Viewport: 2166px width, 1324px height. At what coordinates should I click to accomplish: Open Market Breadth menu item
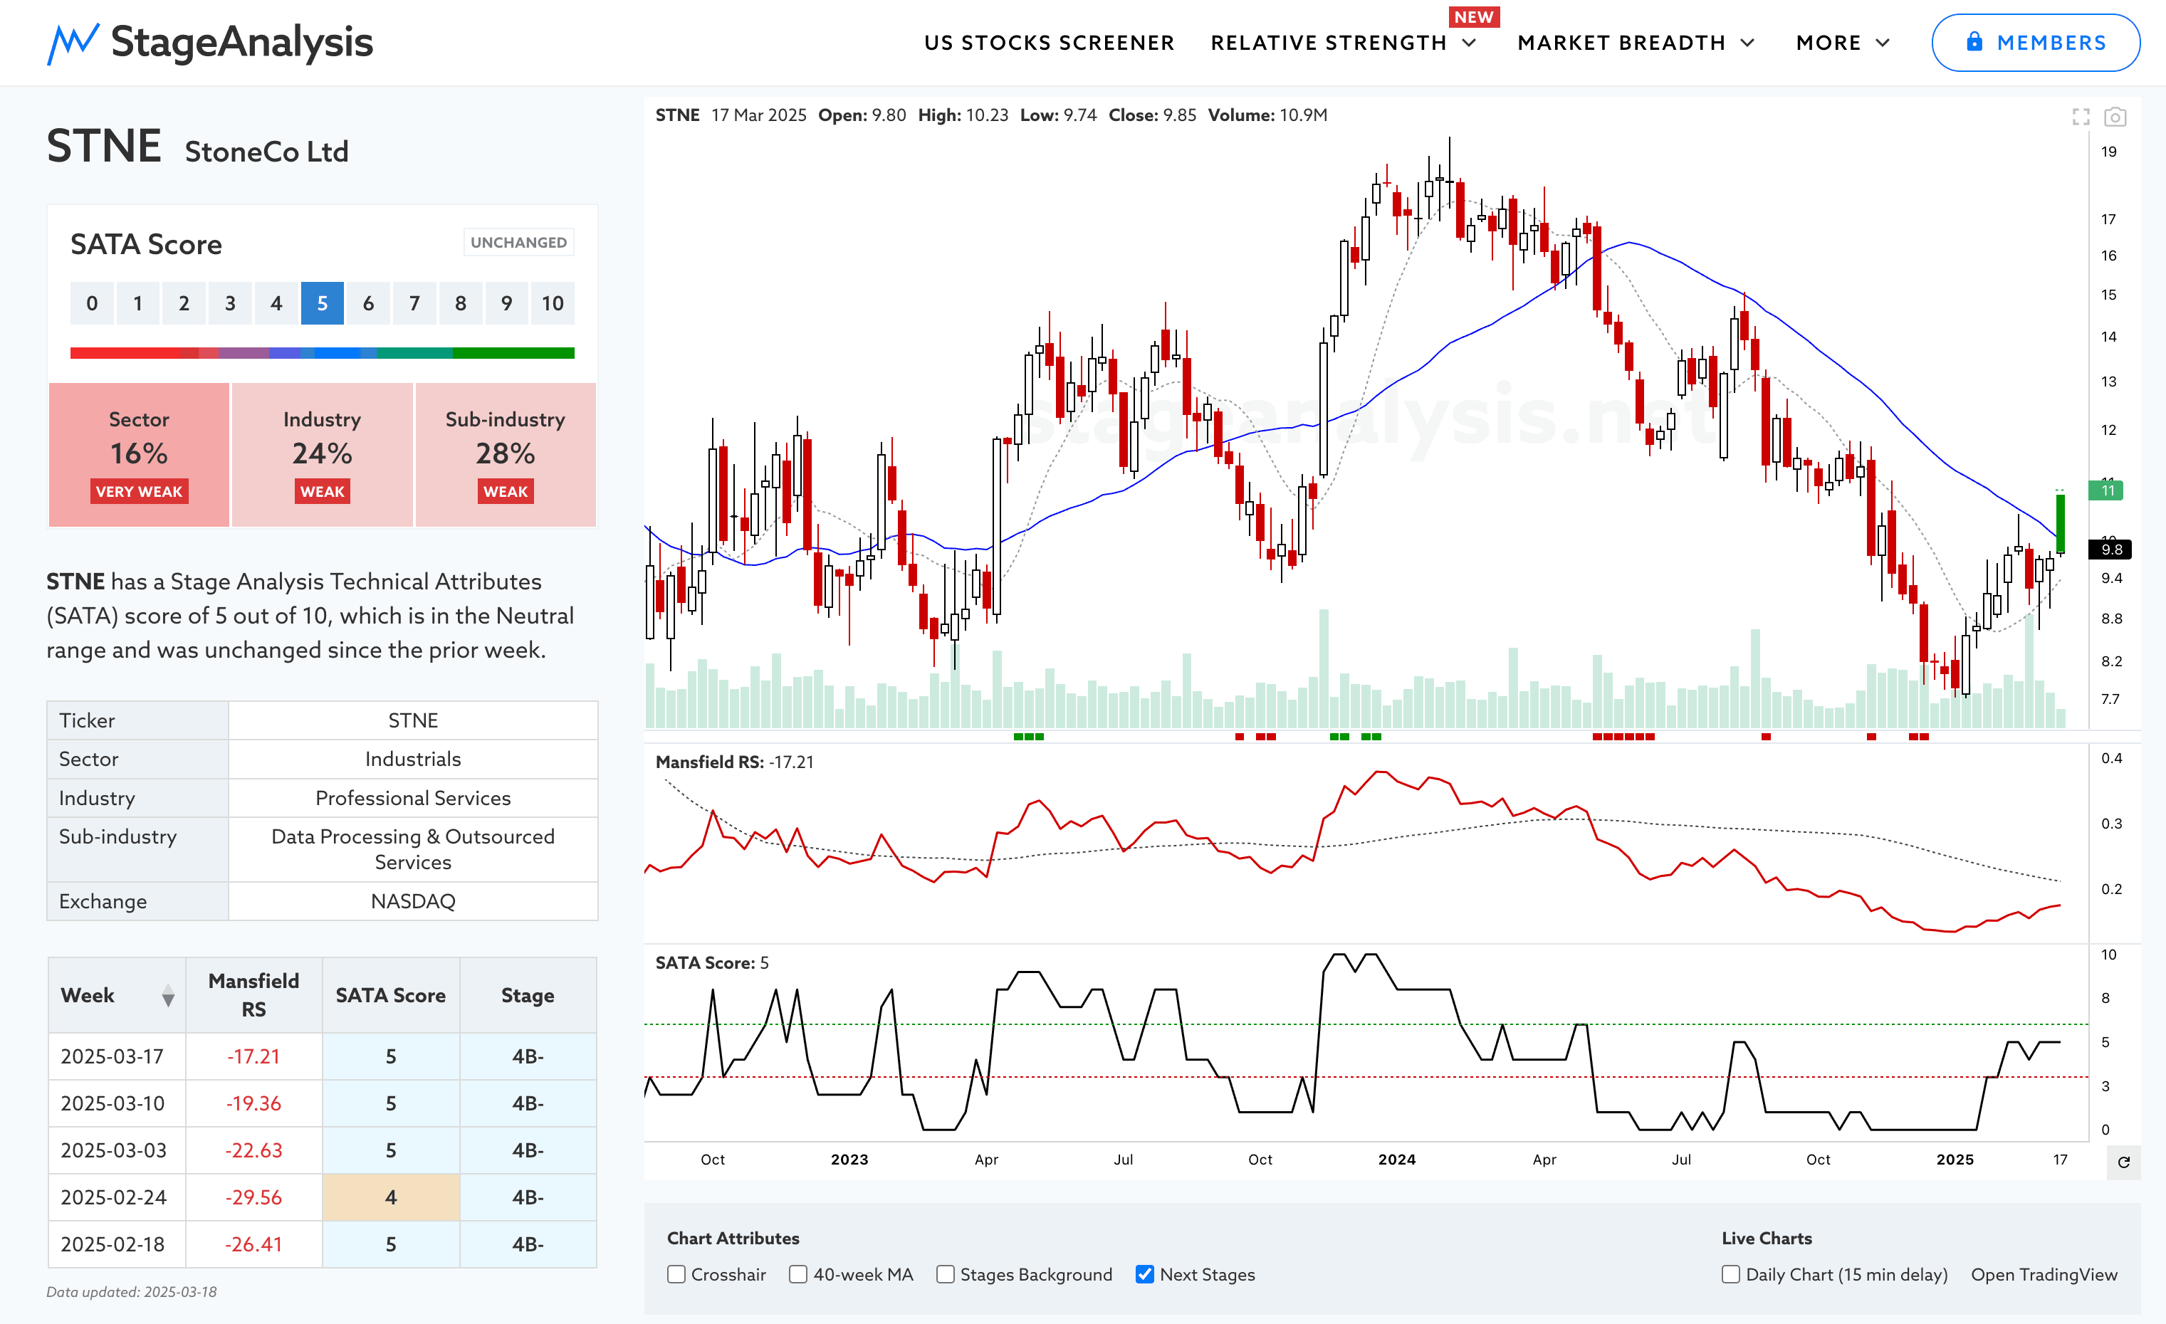click(x=1621, y=43)
